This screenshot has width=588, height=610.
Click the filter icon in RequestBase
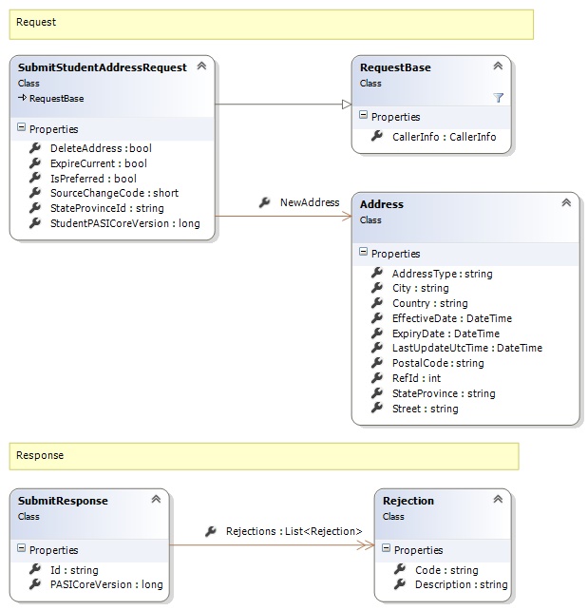click(498, 97)
